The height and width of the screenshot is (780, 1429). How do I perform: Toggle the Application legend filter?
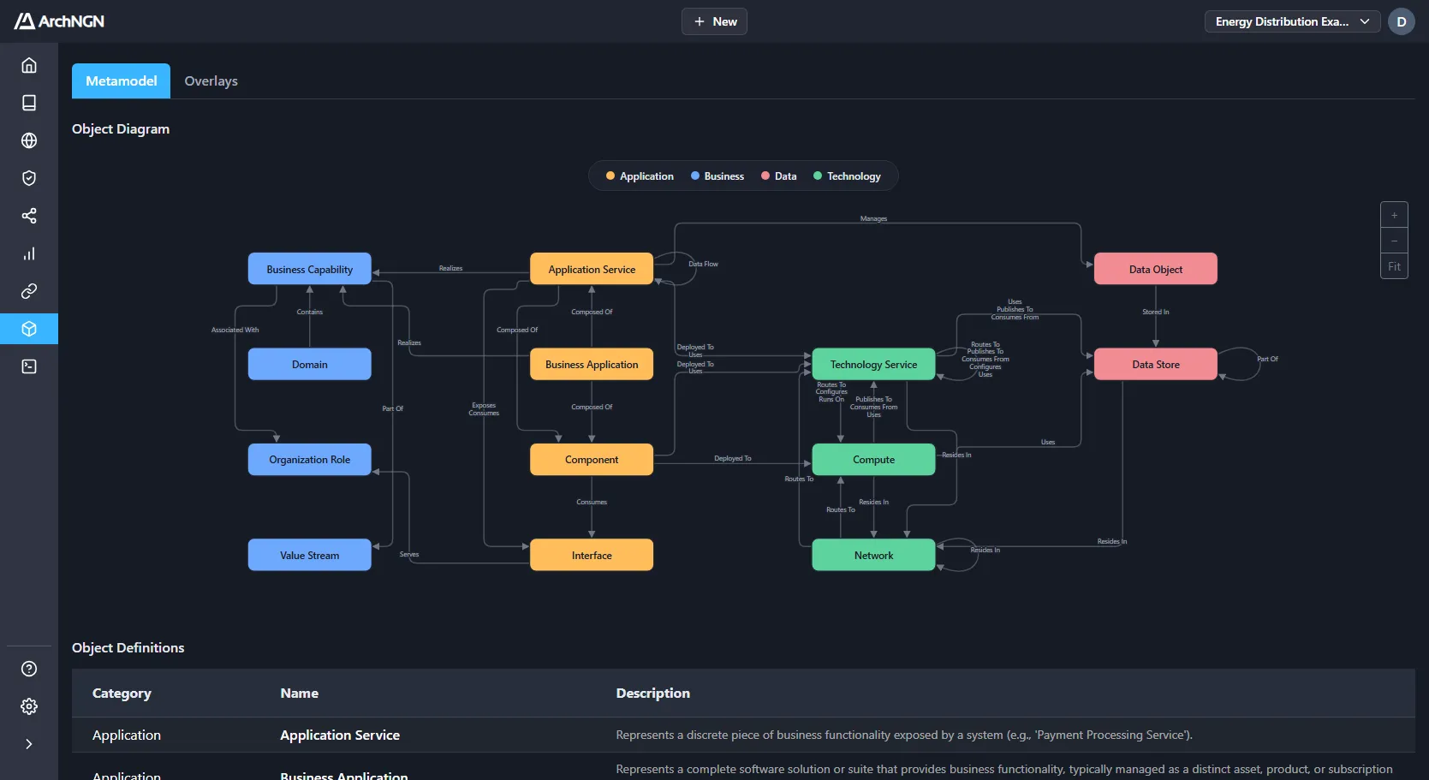pos(640,176)
